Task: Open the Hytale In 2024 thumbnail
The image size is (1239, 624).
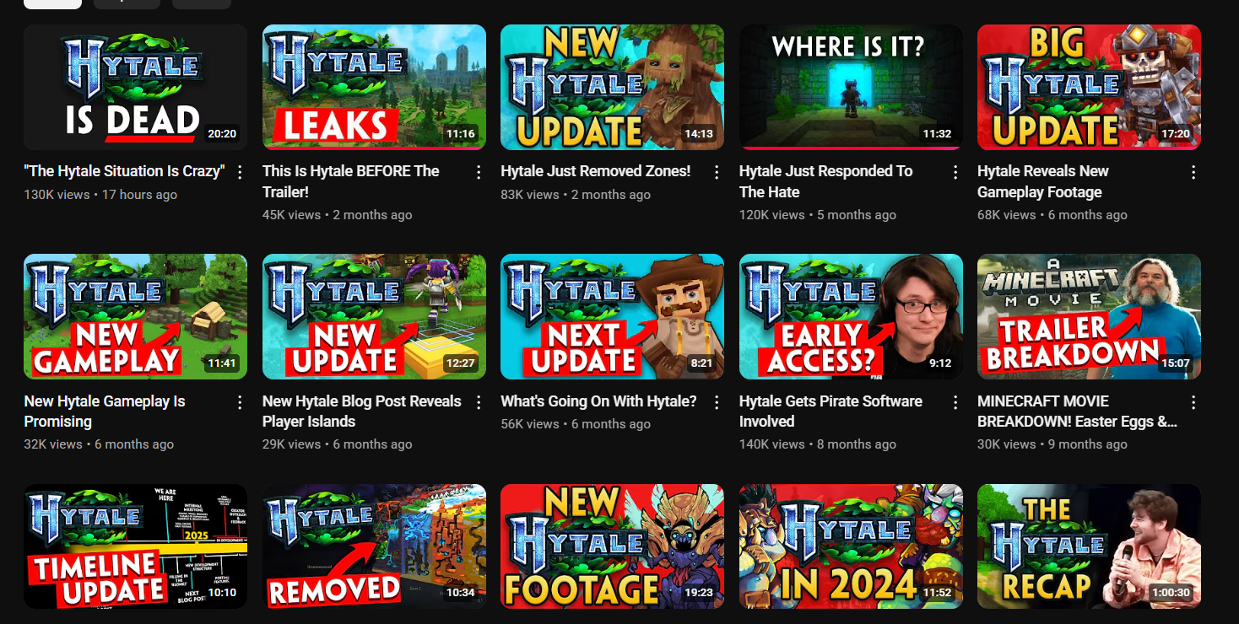Action: click(851, 546)
